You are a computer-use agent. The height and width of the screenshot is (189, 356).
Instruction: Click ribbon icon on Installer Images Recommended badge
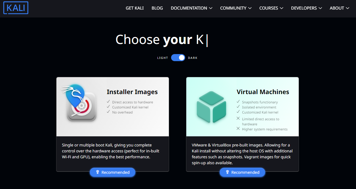click(x=97, y=172)
